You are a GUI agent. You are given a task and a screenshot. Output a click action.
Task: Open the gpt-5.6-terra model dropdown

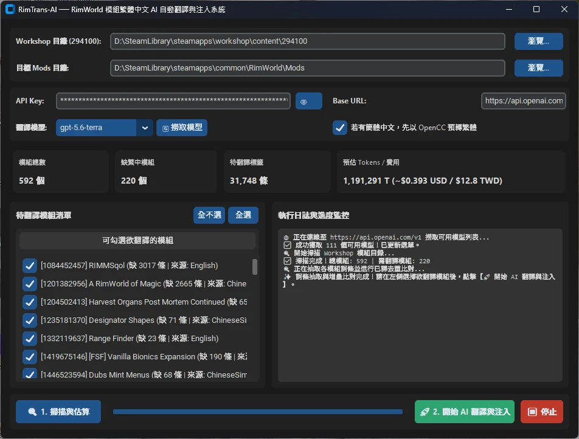(x=105, y=128)
